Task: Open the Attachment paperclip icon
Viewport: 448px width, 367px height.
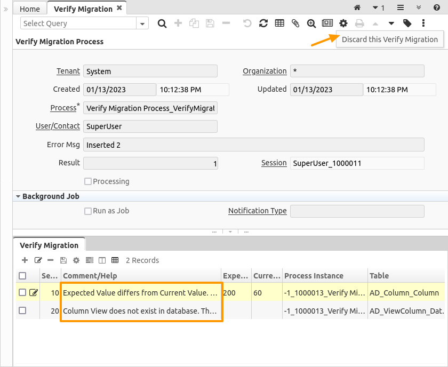Action: [x=295, y=23]
